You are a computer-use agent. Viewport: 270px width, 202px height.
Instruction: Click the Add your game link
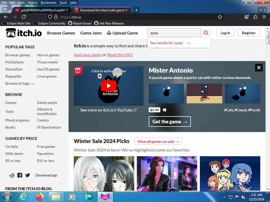88,55
